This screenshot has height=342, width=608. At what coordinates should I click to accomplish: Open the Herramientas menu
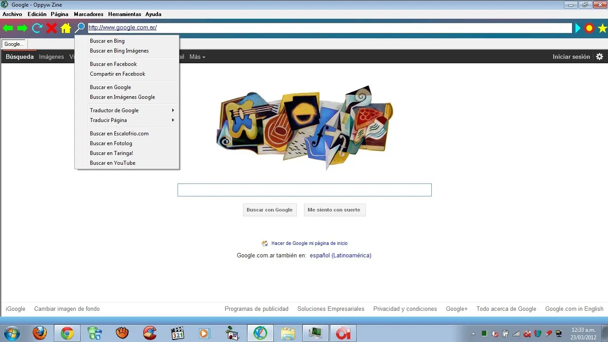click(x=125, y=14)
